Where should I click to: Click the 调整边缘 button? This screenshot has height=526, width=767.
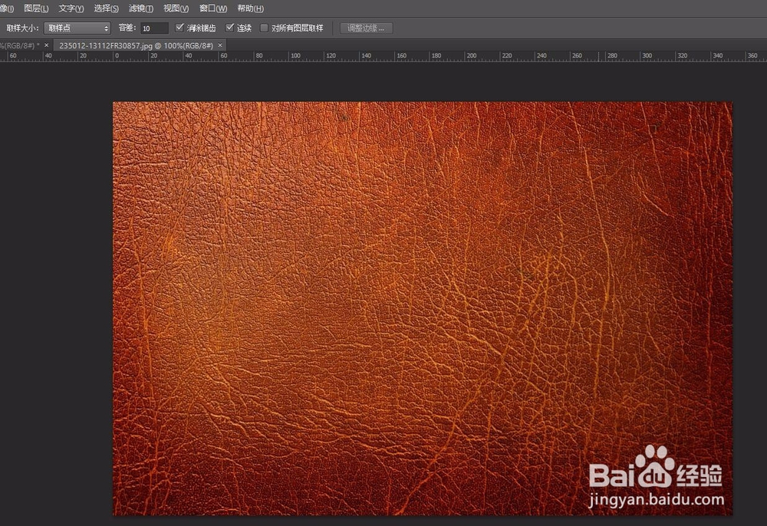pyautogui.click(x=366, y=28)
